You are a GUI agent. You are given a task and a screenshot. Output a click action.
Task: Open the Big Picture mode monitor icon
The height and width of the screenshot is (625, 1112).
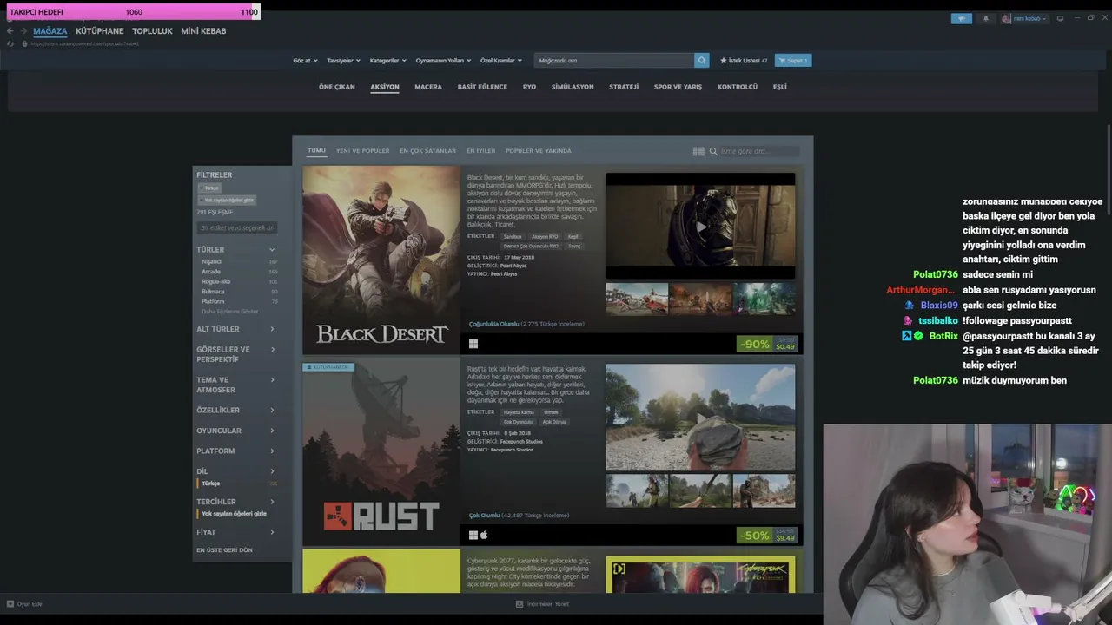coord(1060,18)
